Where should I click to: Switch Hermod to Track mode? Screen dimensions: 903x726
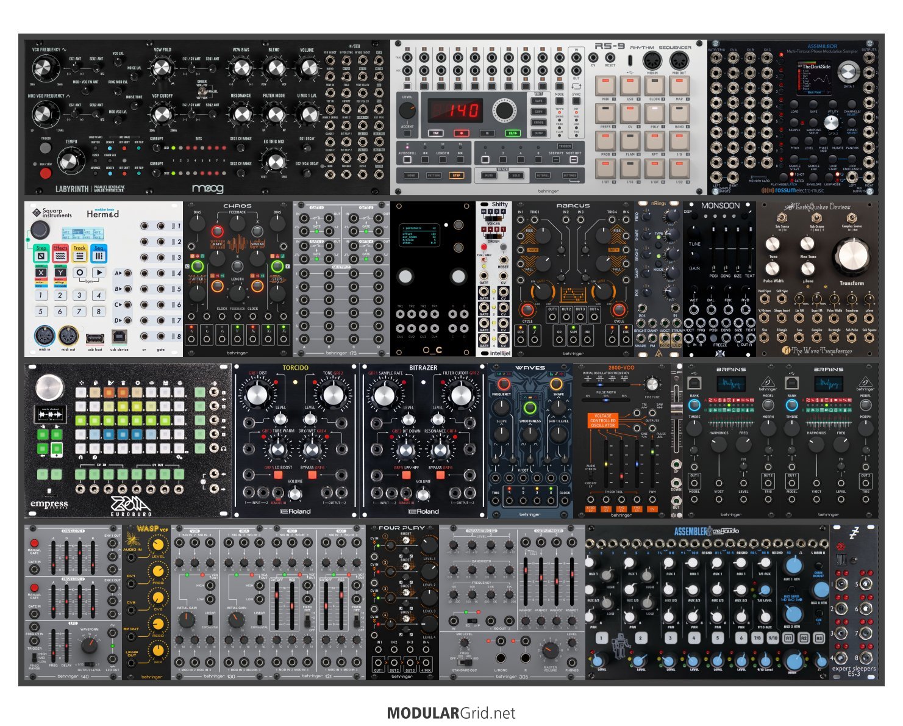(80, 253)
